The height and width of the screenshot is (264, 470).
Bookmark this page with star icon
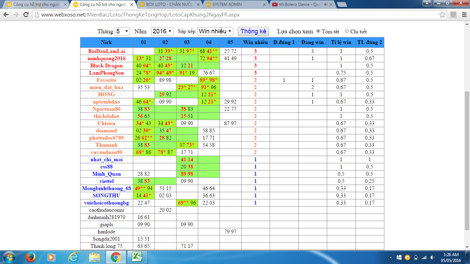(x=442, y=15)
